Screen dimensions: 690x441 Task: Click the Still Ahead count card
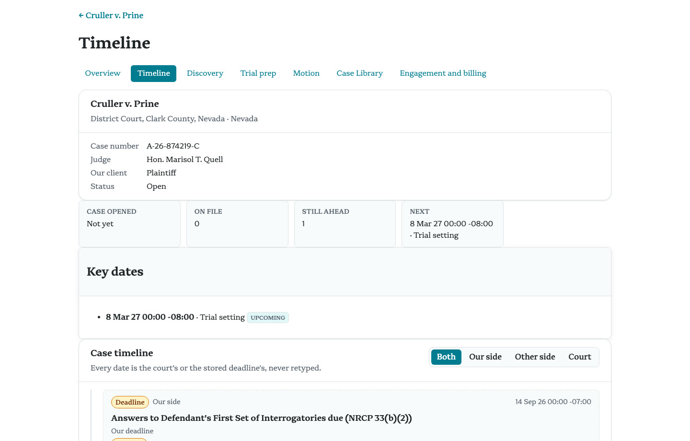coord(345,224)
